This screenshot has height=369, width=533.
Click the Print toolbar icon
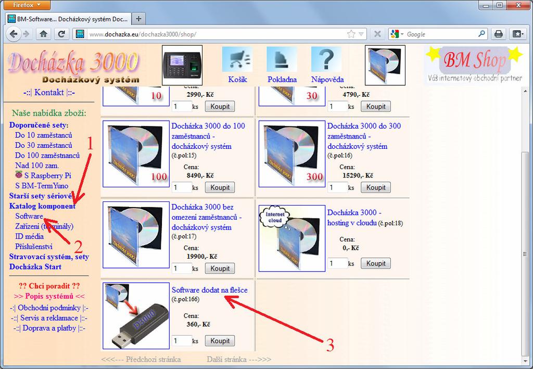click(x=498, y=34)
